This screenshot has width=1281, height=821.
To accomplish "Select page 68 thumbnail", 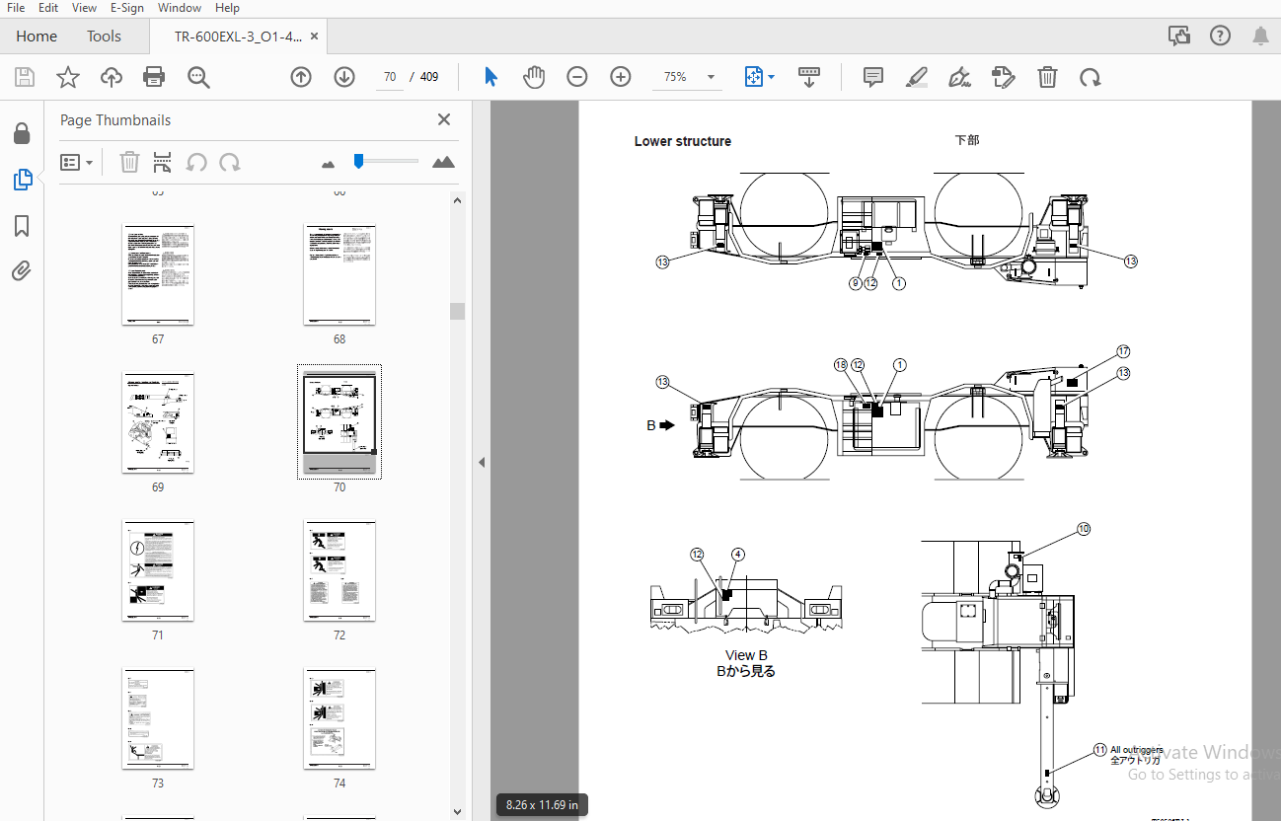I will (339, 274).
